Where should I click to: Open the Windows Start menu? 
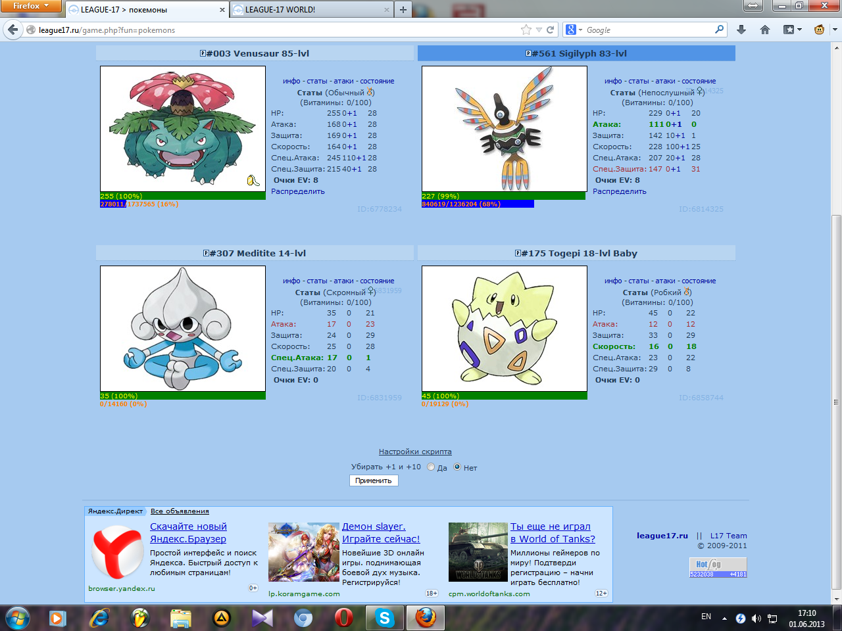tap(18, 618)
